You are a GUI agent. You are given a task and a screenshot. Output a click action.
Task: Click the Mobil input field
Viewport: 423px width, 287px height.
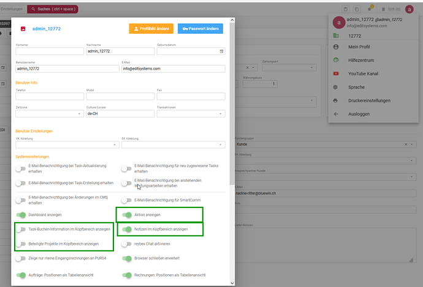pos(120,97)
